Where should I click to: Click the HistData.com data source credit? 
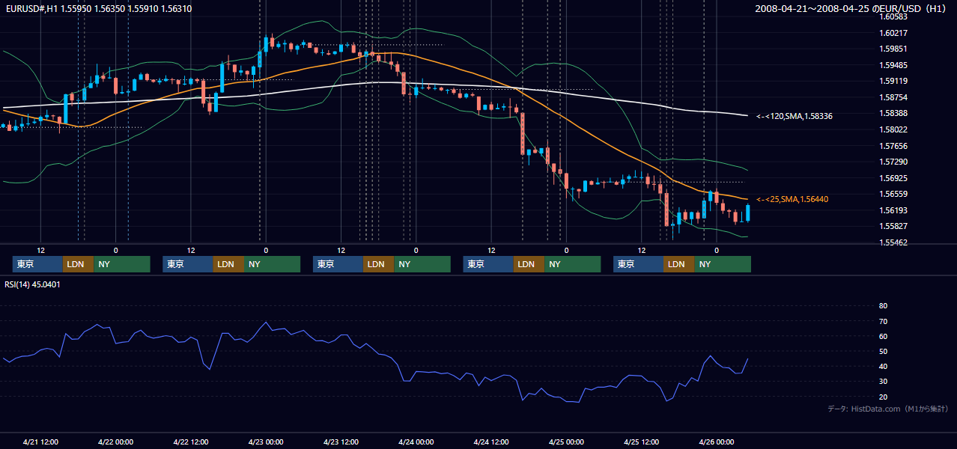click(888, 409)
